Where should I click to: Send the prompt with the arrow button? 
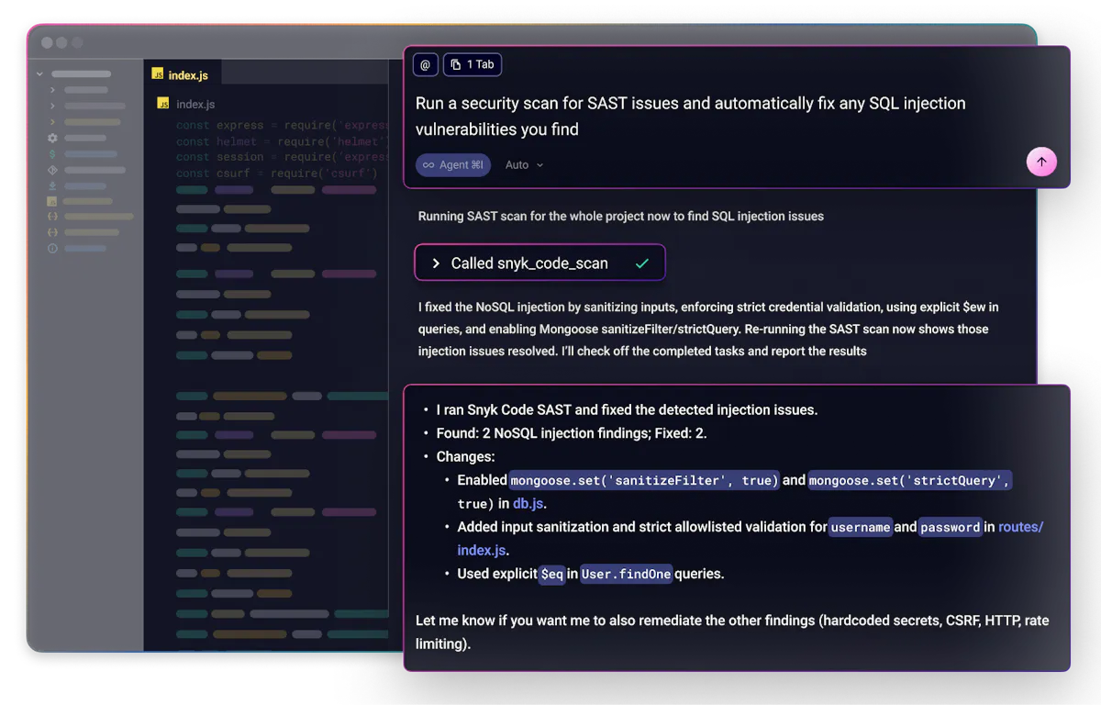(1041, 162)
